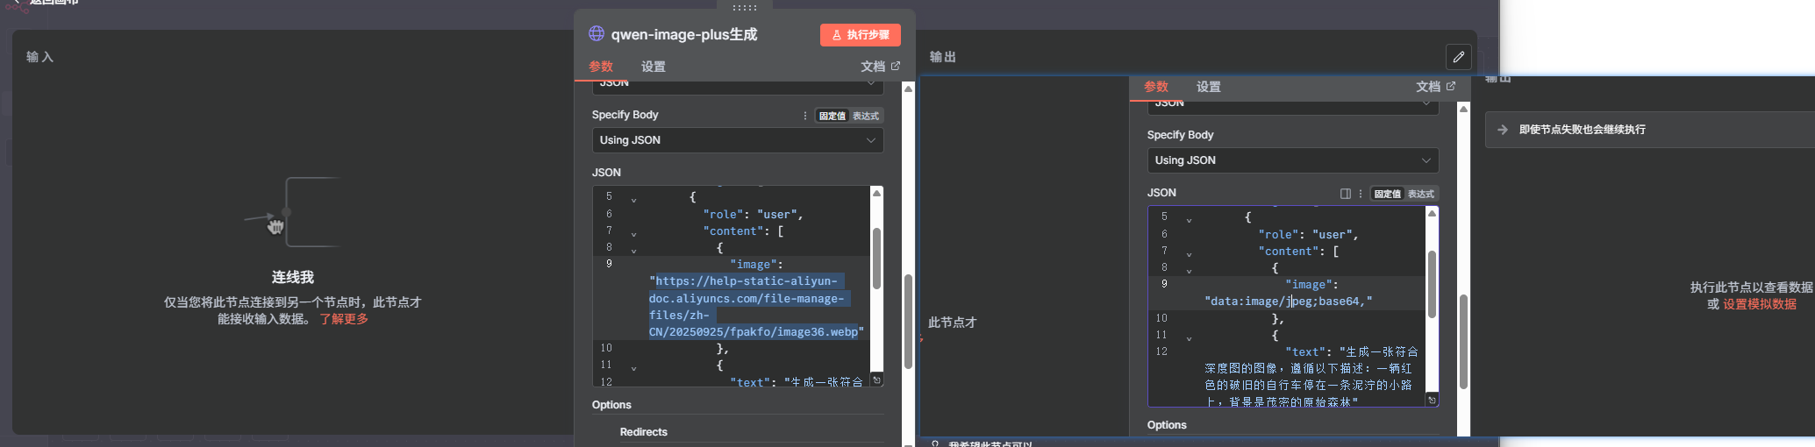Open the 文档 docs link in left panel
The image size is (1815, 447).
click(880, 67)
